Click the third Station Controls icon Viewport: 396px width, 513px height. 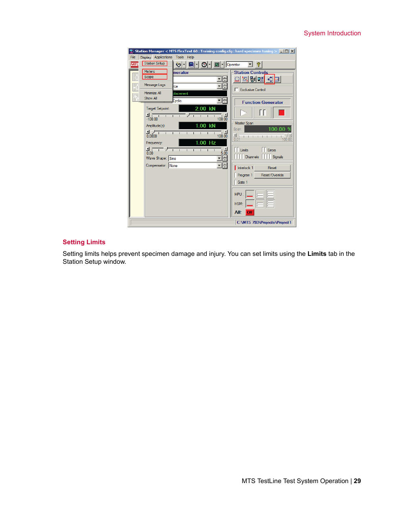(253, 79)
